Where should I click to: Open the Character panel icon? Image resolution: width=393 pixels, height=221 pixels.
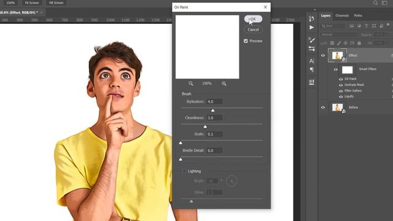pyautogui.click(x=311, y=61)
